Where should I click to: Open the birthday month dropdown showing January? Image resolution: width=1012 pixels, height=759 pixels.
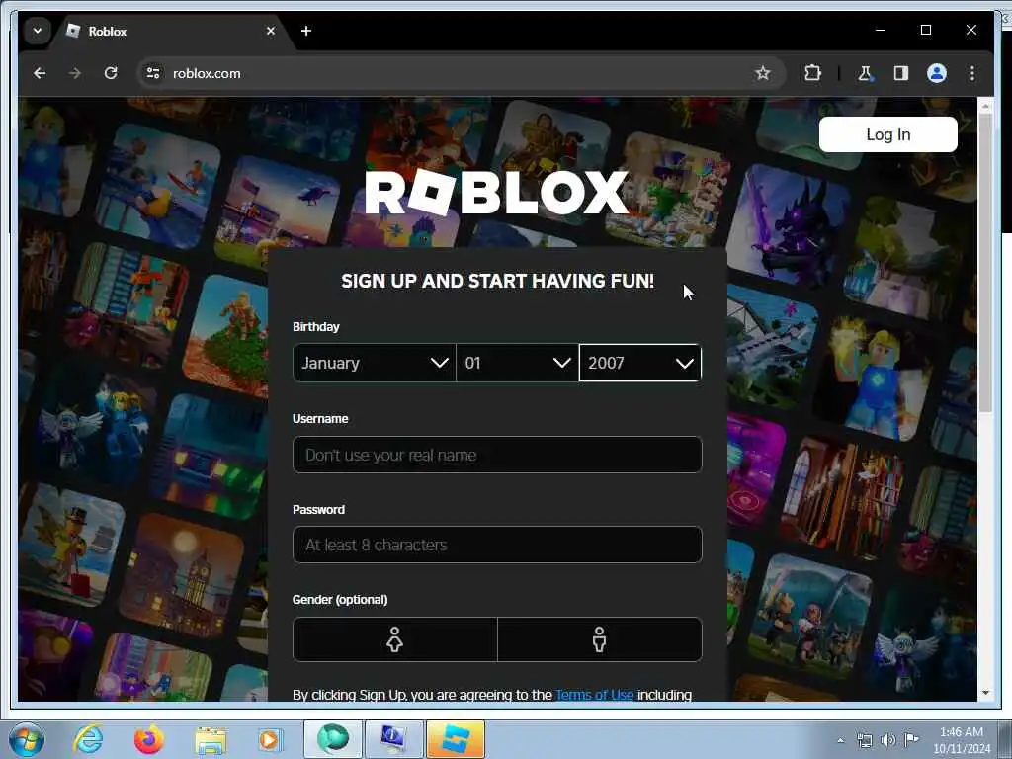[374, 363]
